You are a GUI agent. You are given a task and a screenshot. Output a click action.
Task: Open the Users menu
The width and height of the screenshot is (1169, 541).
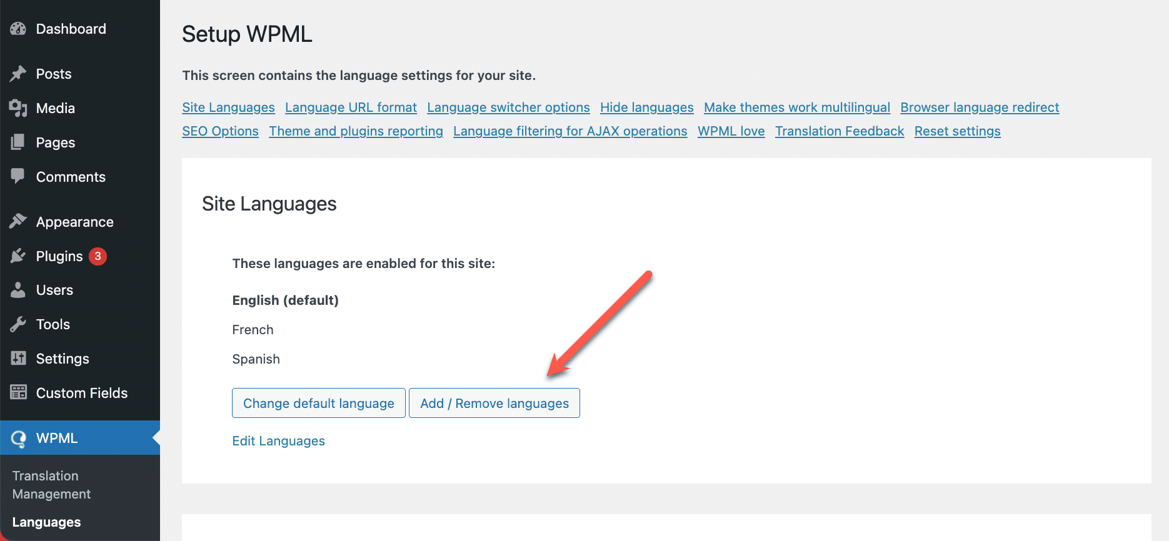click(80, 290)
